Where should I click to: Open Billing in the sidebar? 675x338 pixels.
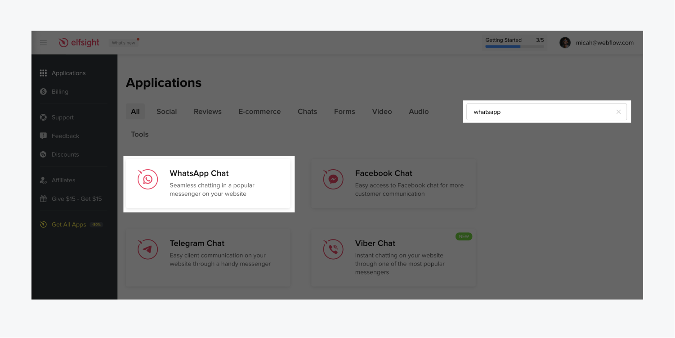(x=60, y=91)
